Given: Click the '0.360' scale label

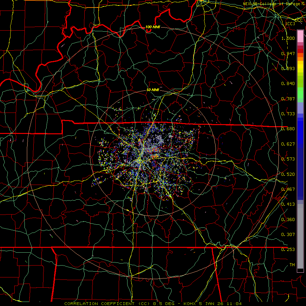Looking at the screenshot, I should (288, 220).
